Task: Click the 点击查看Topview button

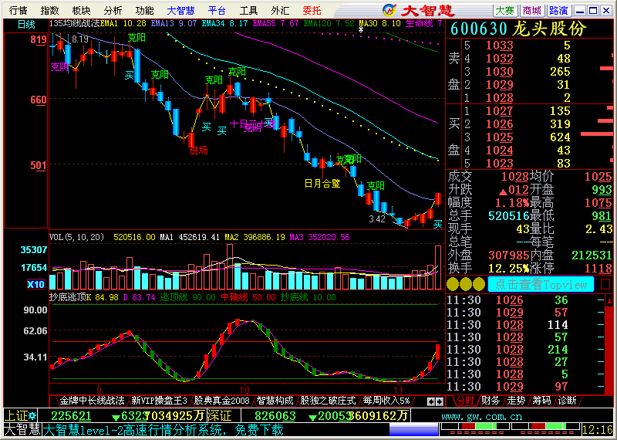Action: click(541, 284)
